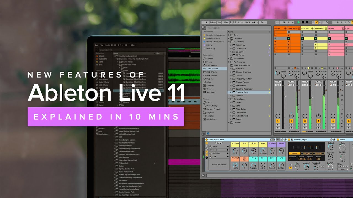
Task: Collapse the Time & Space folder
Action: point(229,99)
